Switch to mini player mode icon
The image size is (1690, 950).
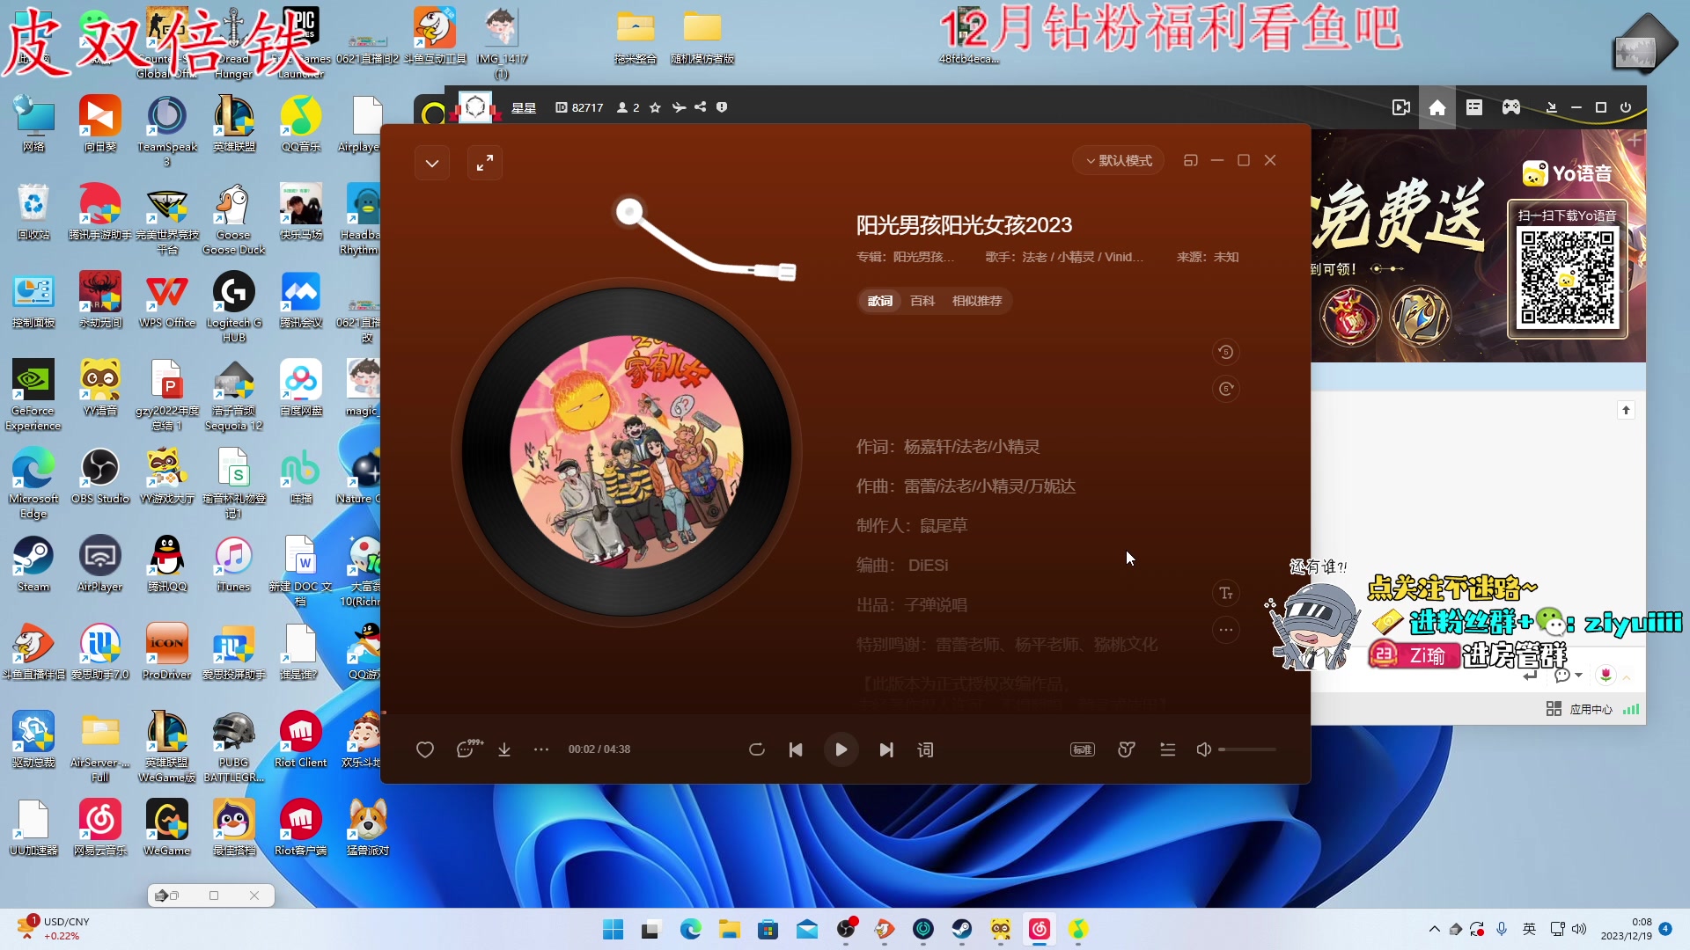(x=1191, y=160)
